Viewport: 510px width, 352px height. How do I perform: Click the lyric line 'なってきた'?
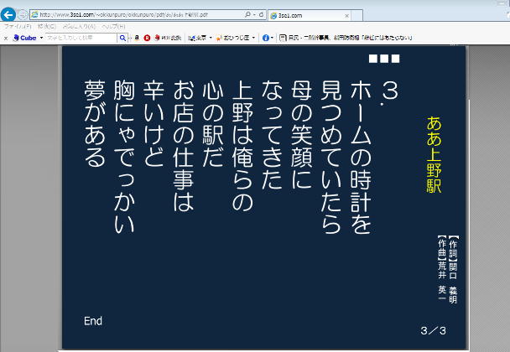point(272,135)
